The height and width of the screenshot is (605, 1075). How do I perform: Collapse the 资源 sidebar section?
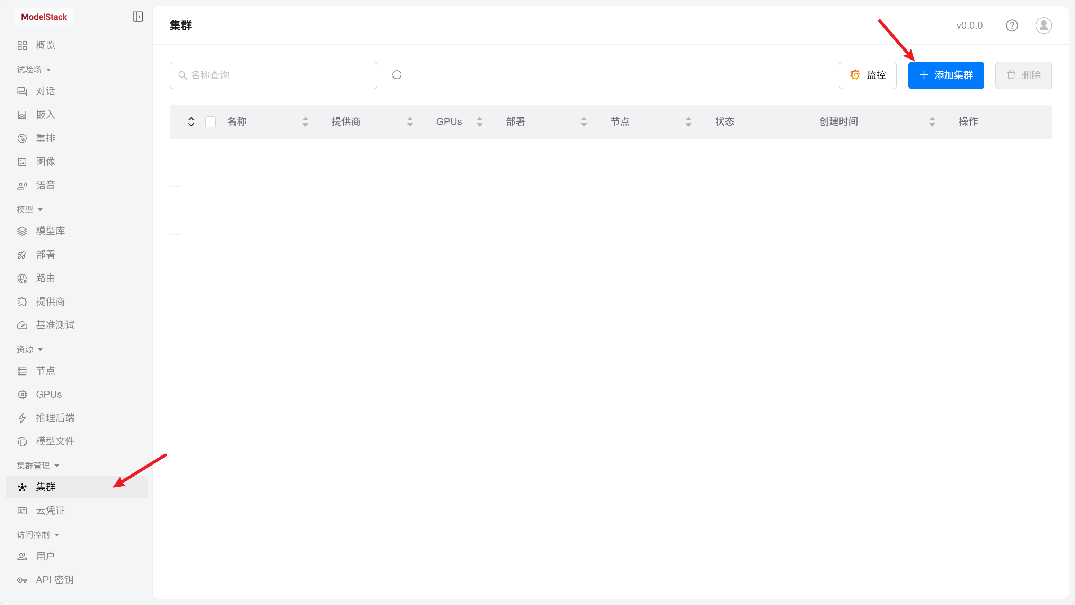point(30,350)
